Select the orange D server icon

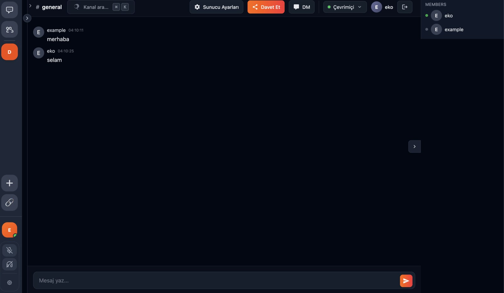[x=9, y=52]
